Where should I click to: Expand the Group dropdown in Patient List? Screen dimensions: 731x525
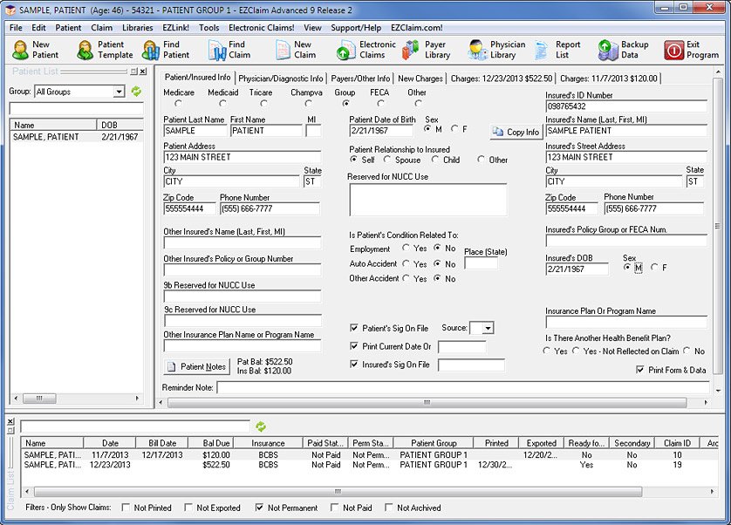click(119, 92)
